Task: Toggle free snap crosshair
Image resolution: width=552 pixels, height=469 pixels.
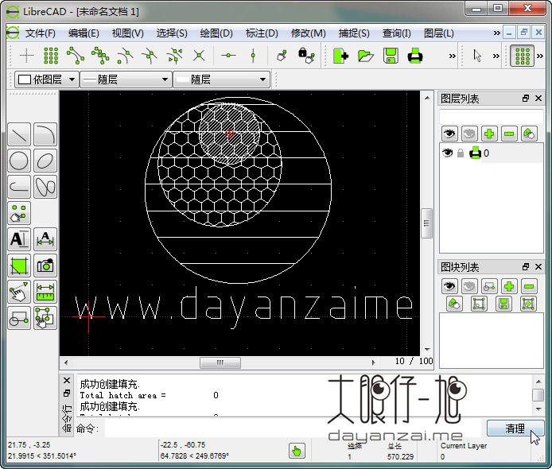Action: (x=26, y=56)
